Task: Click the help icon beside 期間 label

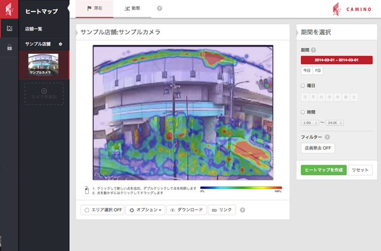Action: pos(314,50)
